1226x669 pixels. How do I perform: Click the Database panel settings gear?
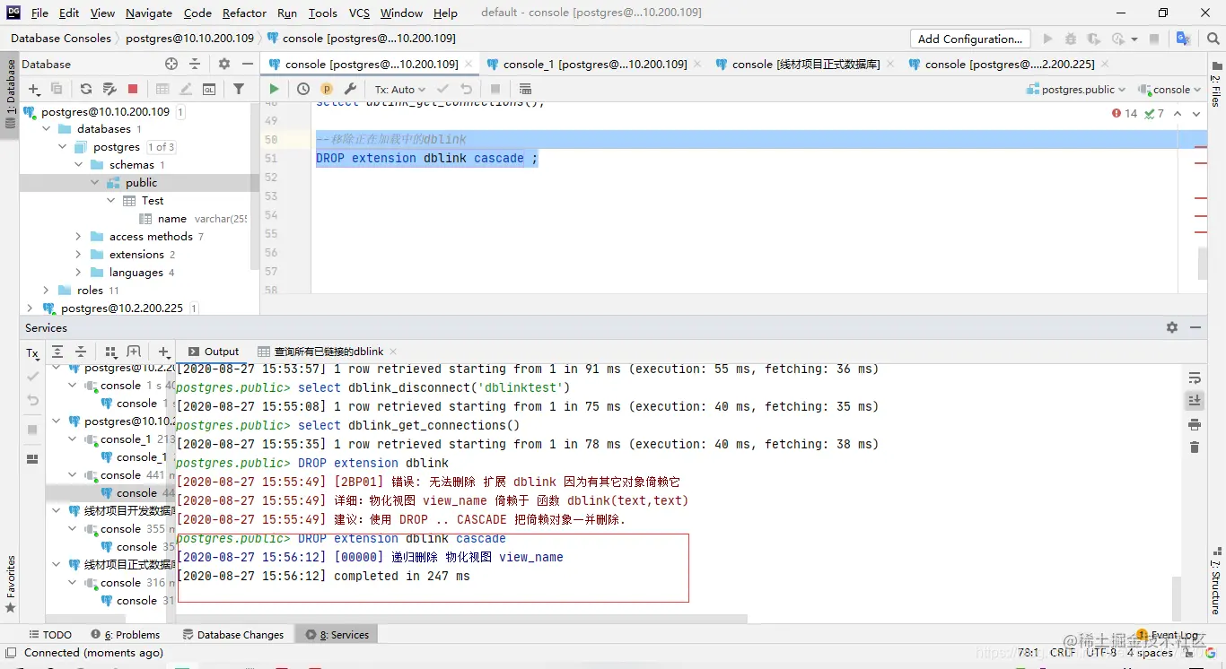[x=224, y=64]
